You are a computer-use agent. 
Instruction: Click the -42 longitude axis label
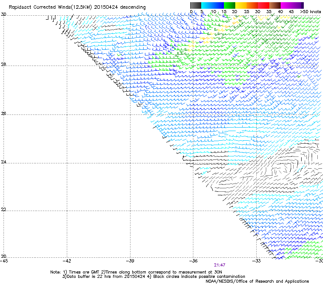click(x=67, y=261)
